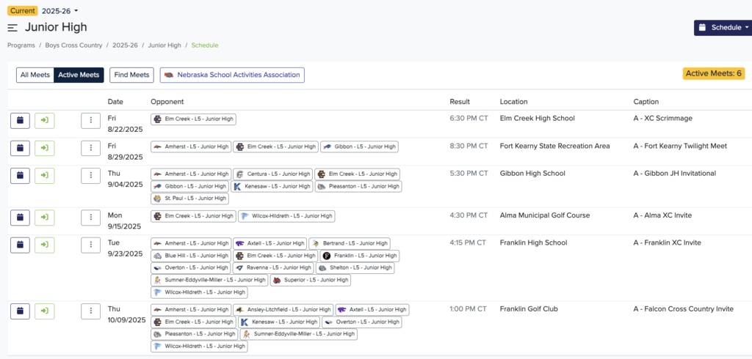This screenshot has height=359, width=752.
Task: Click Kenesaw tag in Gibbon JH Invitational row
Action: point(272,186)
